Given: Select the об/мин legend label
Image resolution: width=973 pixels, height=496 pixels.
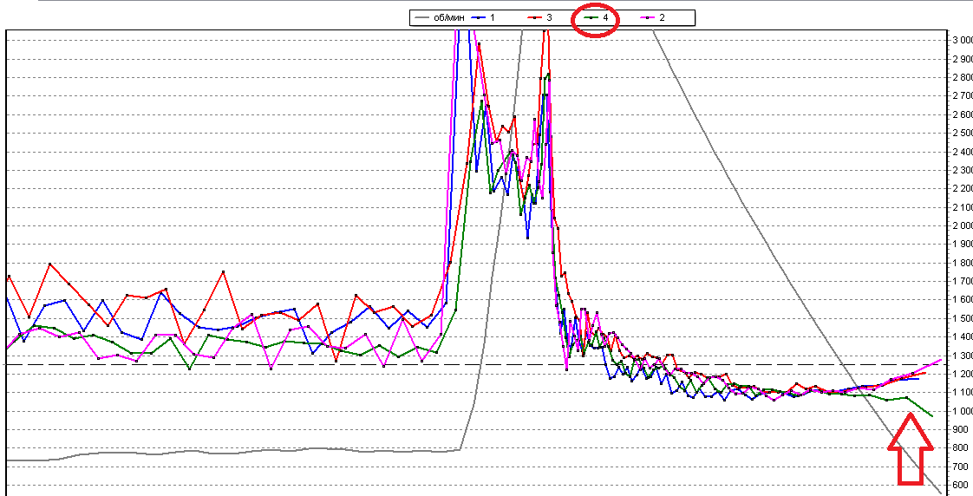Looking at the screenshot, I should tap(447, 18).
